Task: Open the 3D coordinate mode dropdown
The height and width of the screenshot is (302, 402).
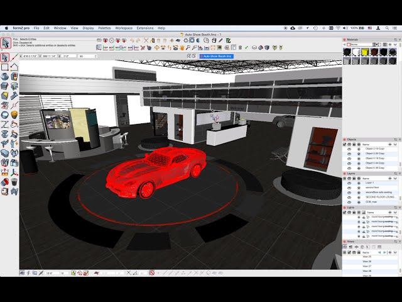Action: (x=88, y=56)
